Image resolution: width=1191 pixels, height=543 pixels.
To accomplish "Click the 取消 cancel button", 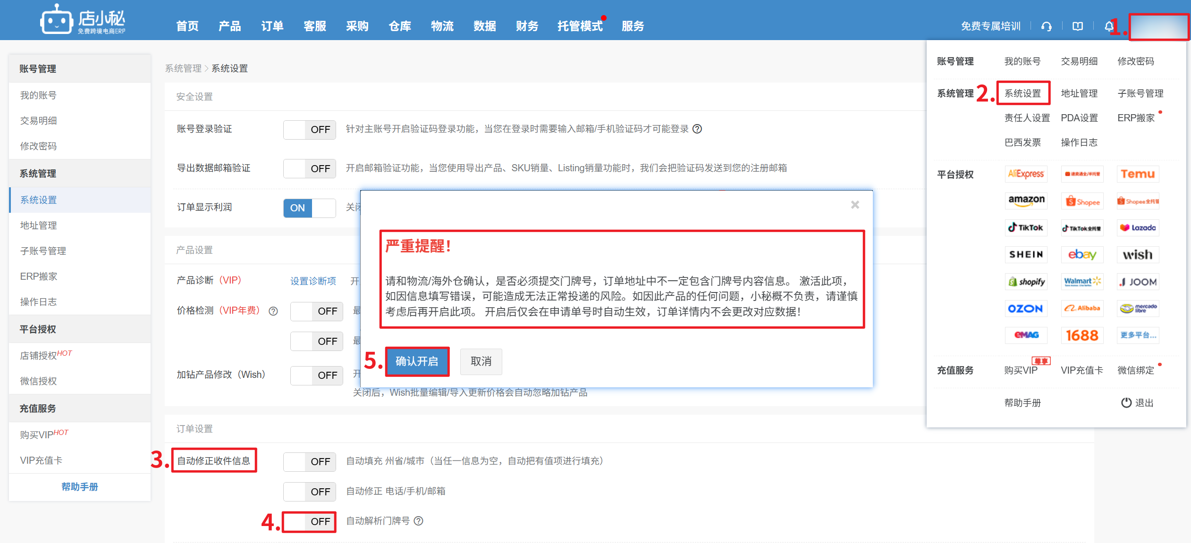I will (481, 361).
